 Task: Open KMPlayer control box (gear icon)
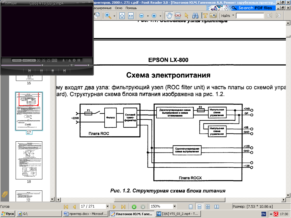point(74,60)
